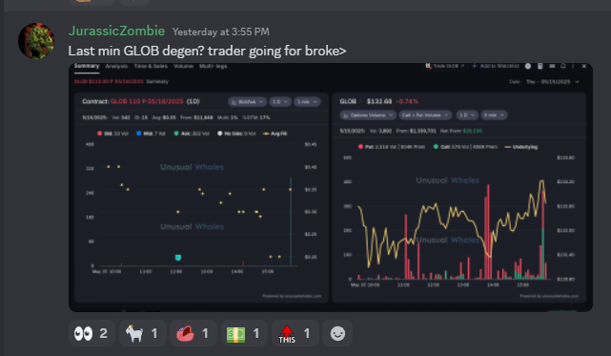Viewport: 611px width, 356px height.
Task: Click the GLOB ticker in right panel
Action: point(348,101)
